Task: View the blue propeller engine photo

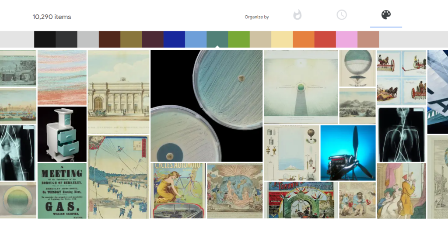Action: click(x=348, y=152)
